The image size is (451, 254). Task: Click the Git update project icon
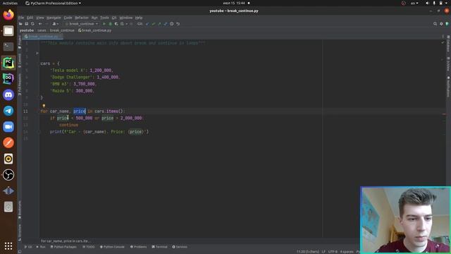coord(147,24)
